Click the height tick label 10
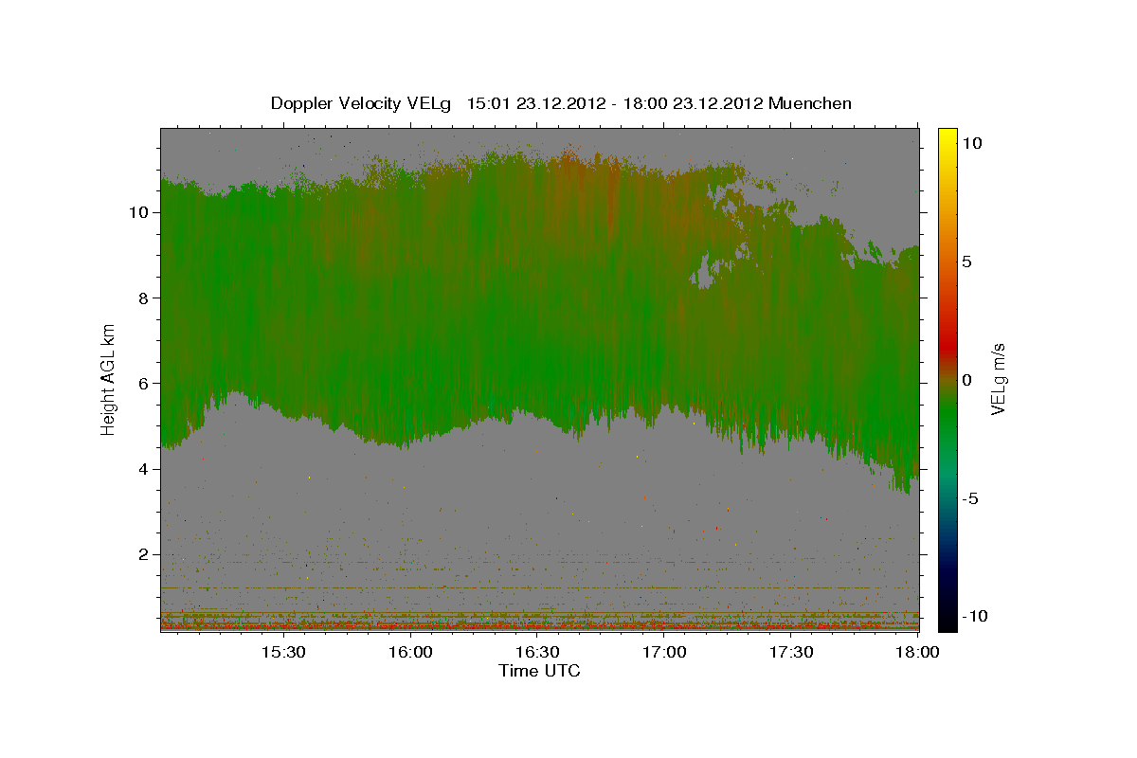Image resolution: width=1137 pixels, height=758 pixels. point(139,212)
